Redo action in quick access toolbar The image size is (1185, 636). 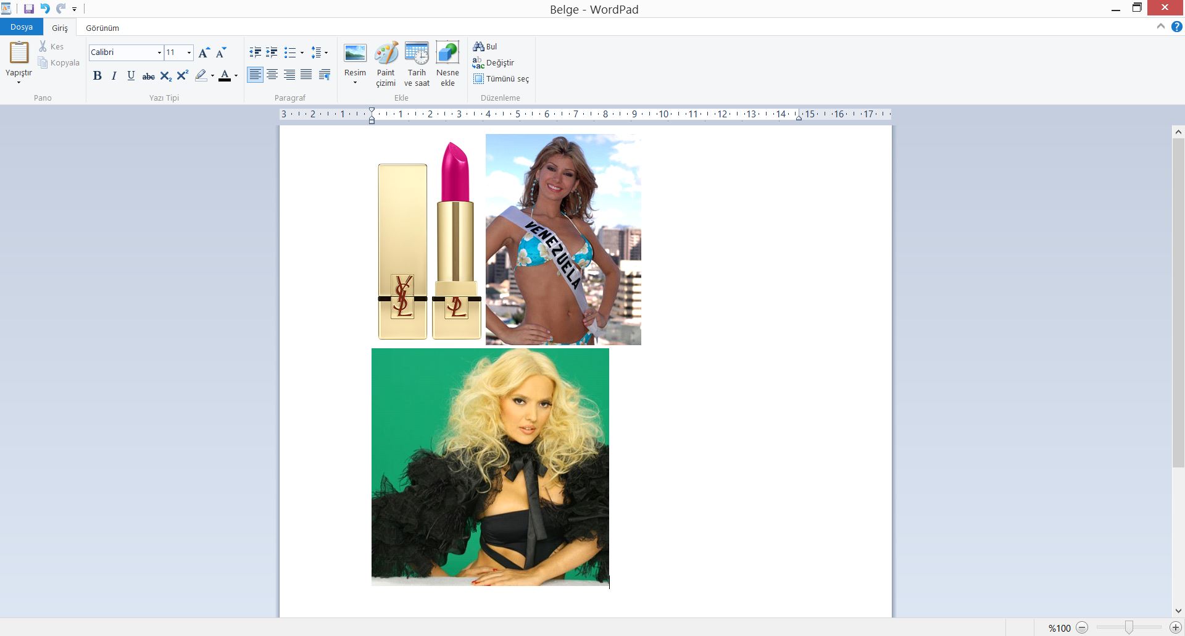[60, 9]
